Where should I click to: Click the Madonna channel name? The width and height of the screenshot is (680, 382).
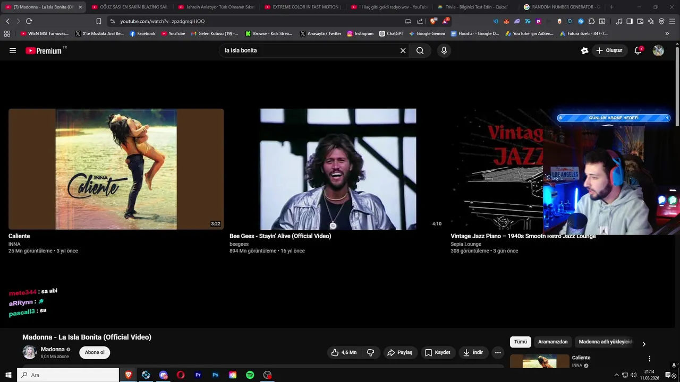click(53, 349)
